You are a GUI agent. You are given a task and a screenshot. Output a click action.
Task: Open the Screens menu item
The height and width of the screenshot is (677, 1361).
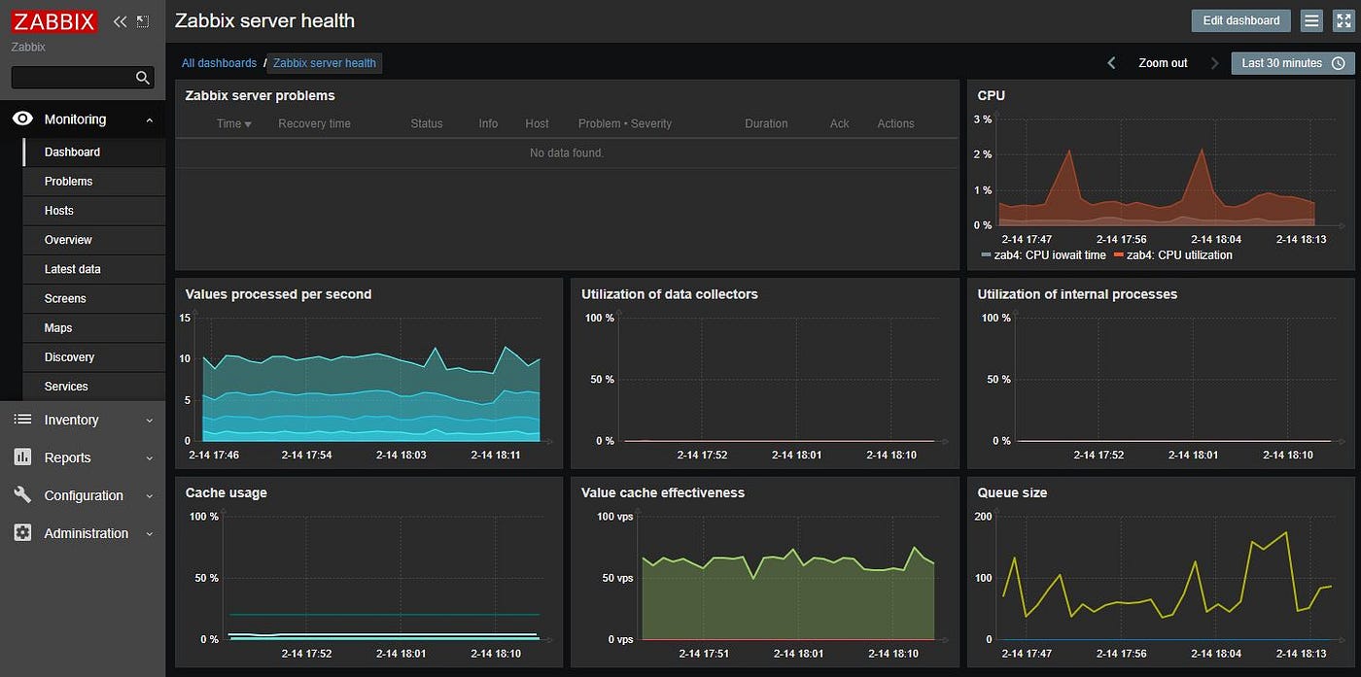[94, 298]
